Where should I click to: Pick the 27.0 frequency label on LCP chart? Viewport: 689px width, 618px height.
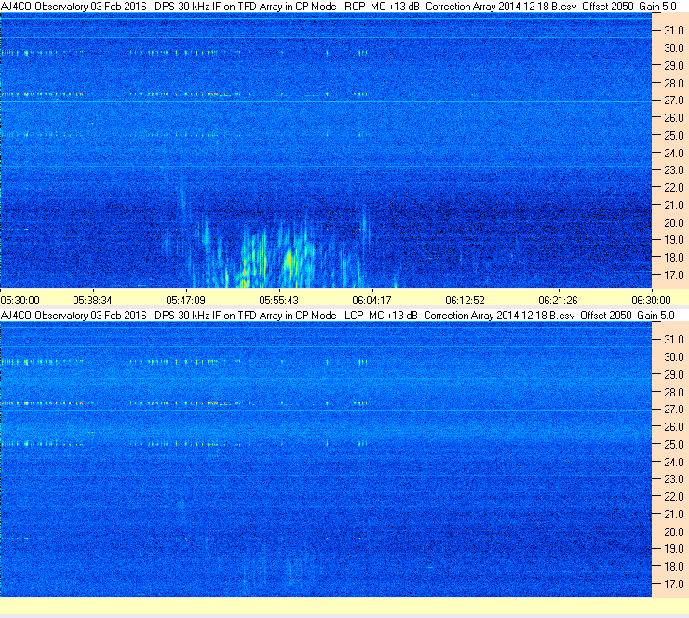(674, 410)
